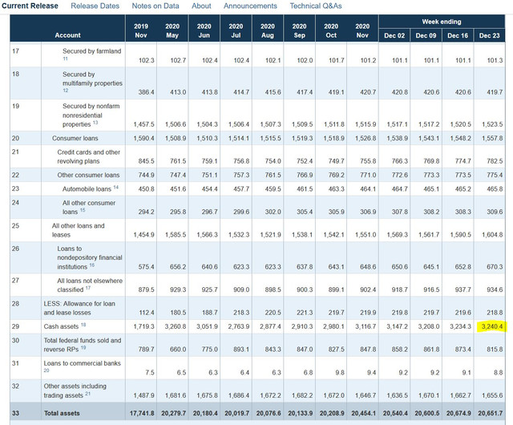Click the Credit cards and other revolving plans label

[x=89, y=156]
